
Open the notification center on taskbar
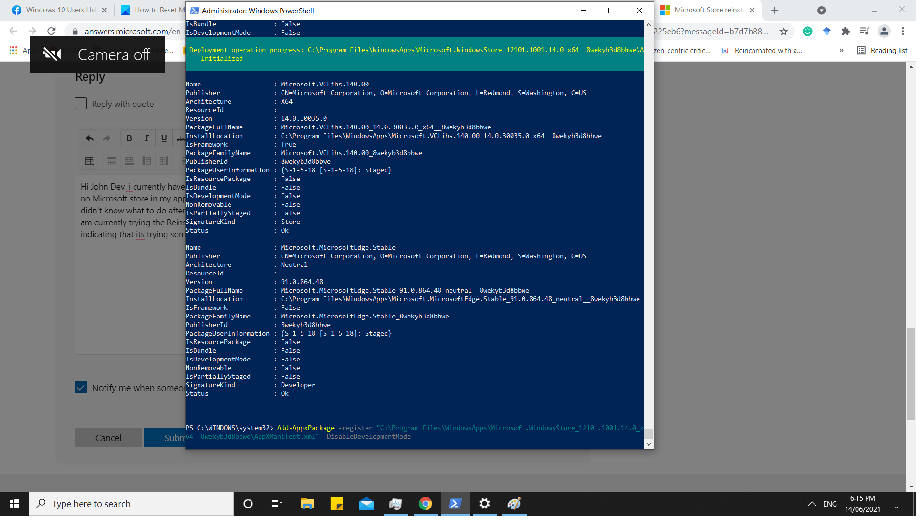point(897,504)
